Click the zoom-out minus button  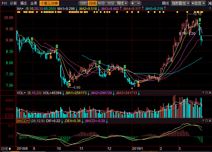(x=139, y=3)
